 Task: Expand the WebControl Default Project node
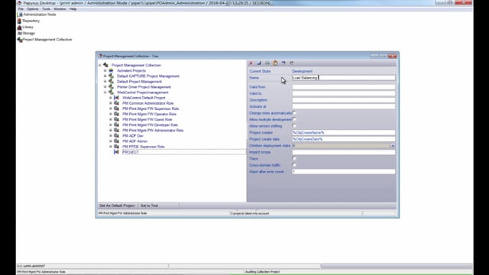[111, 98]
